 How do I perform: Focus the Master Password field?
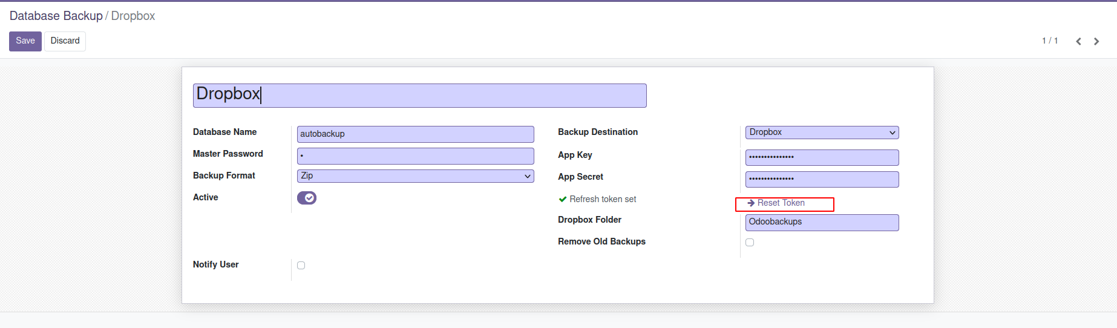tap(415, 156)
